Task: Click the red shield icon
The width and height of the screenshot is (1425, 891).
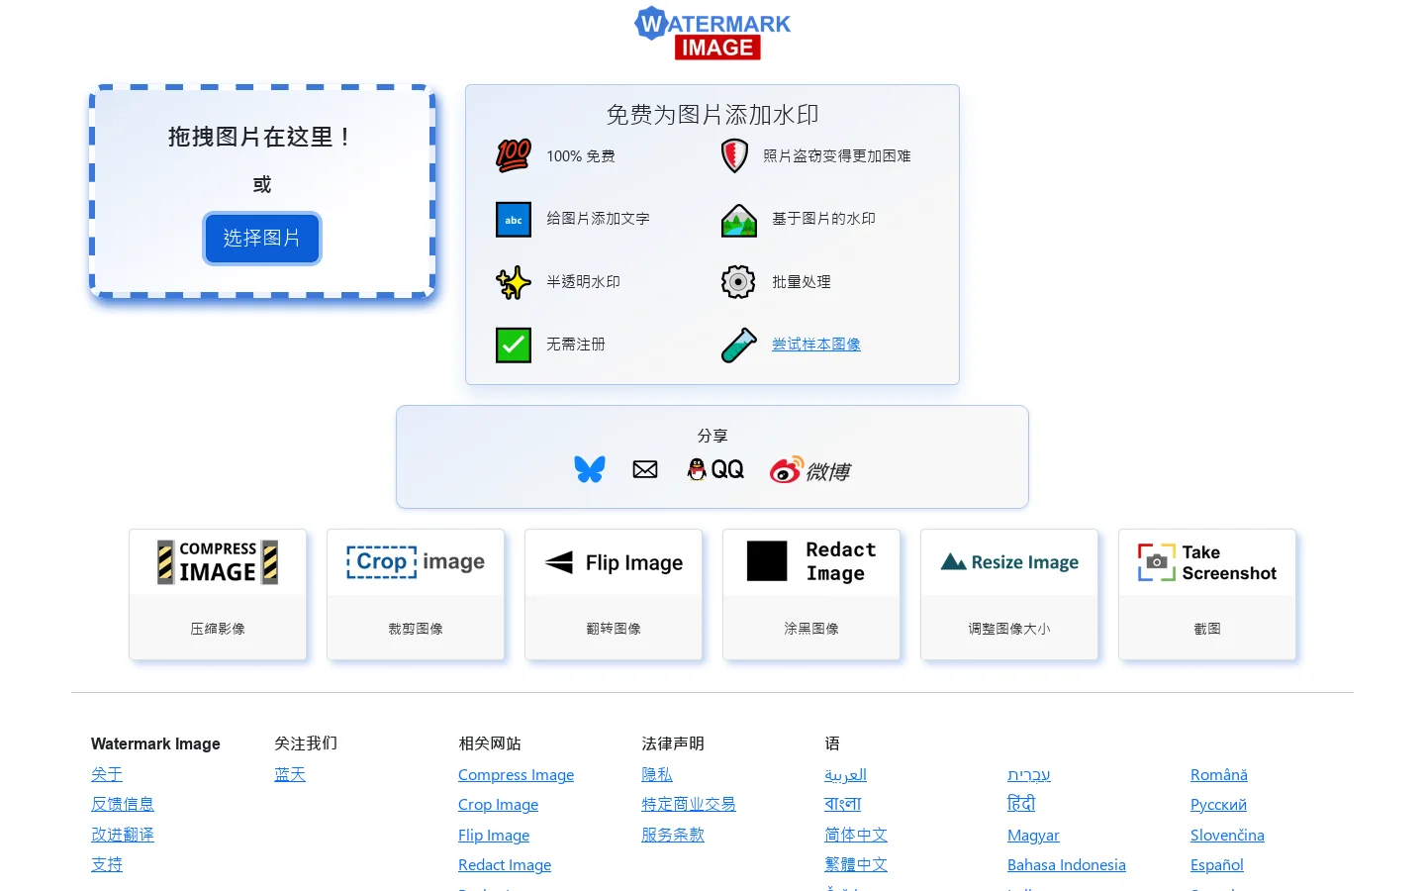Action: [x=734, y=156]
